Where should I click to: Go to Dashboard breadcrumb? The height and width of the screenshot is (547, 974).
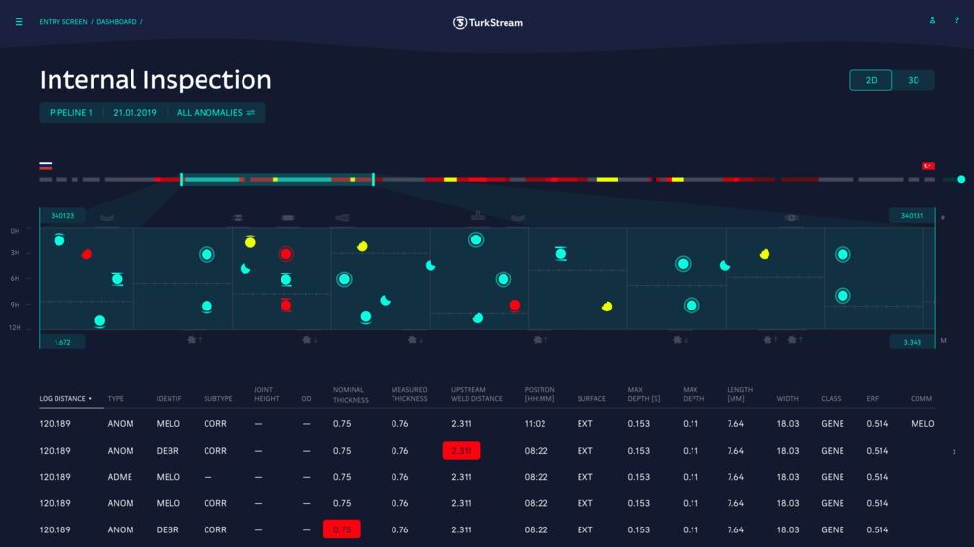tap(117, 22)
